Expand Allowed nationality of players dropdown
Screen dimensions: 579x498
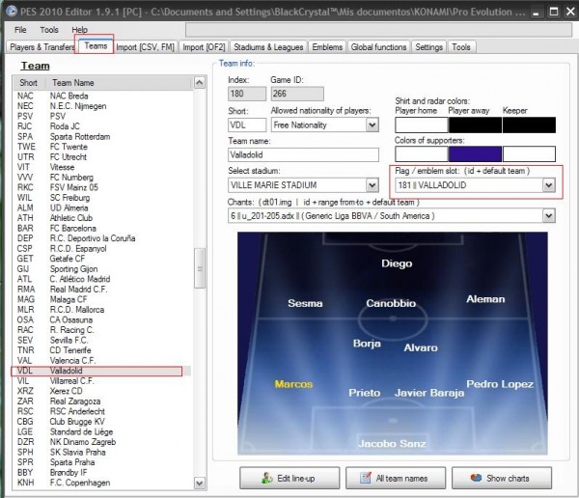point(372,124)
